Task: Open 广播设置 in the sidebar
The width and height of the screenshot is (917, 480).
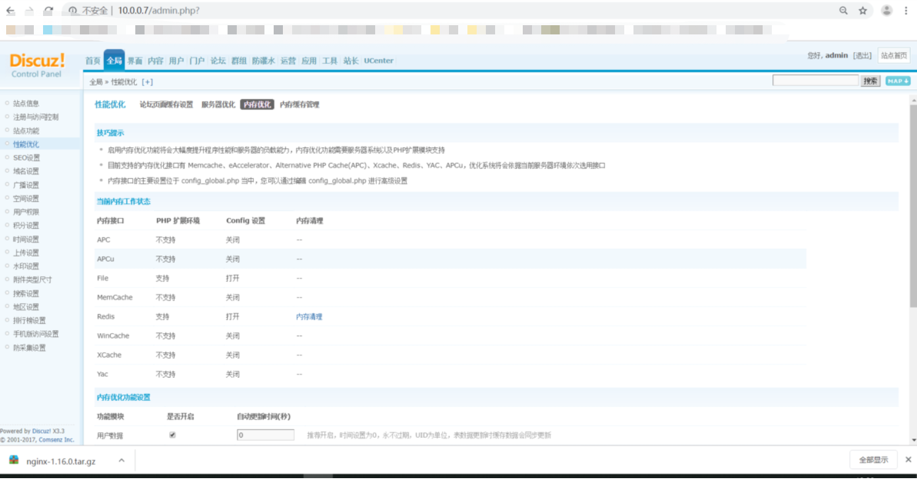Action: (x=26, y=185)
